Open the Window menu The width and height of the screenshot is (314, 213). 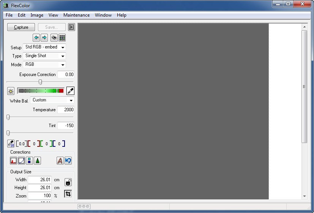pyautogui.click(x=103, y=15)
